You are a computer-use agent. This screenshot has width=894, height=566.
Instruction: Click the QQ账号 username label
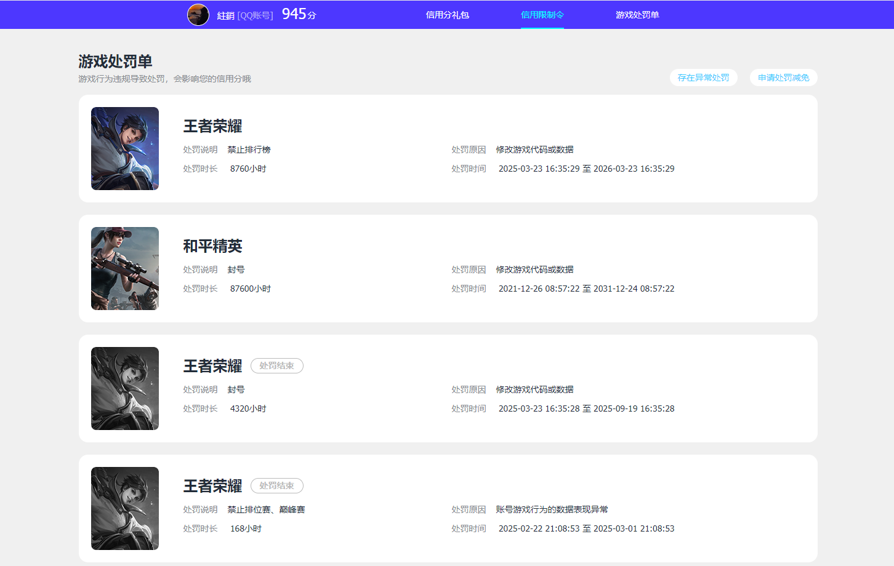coord(245,15)
